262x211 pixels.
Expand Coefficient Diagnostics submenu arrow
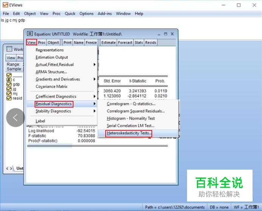(x=95, y=96)
